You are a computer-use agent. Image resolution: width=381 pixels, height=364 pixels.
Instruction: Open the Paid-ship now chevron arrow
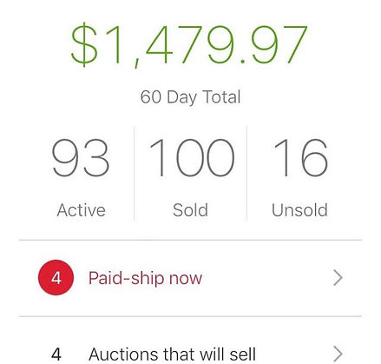338,278
